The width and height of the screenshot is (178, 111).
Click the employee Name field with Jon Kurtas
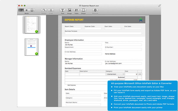pyautogui.click(x=83, y=45)
